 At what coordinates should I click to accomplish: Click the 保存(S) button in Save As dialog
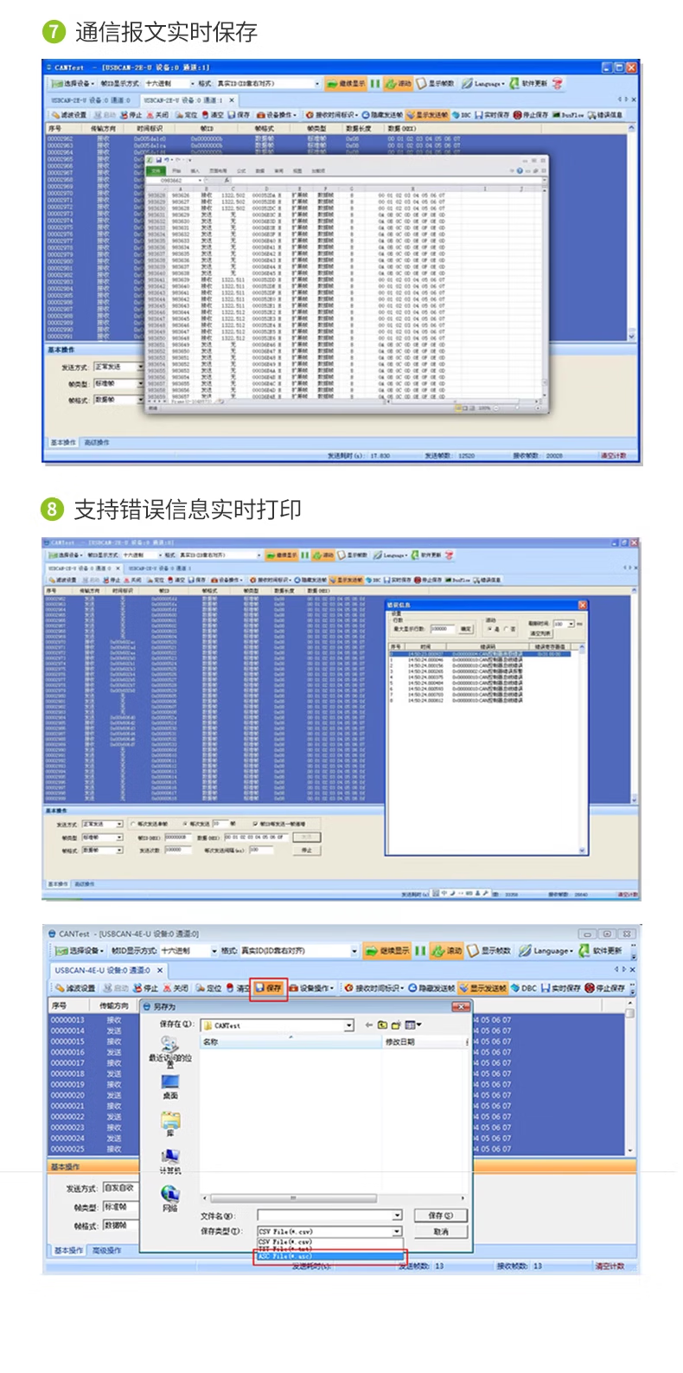coord(441,1216)
